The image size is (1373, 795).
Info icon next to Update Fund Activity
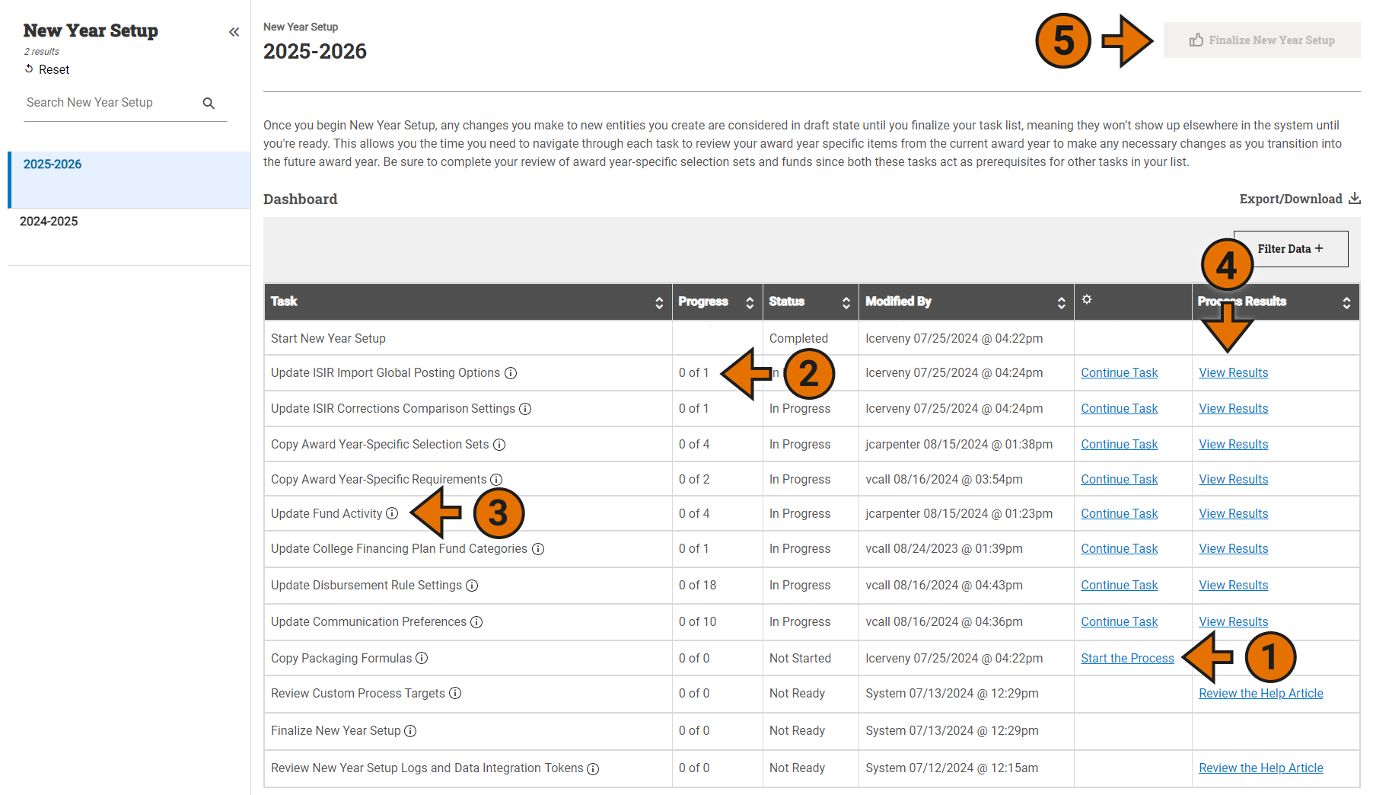(x=392, y=513)
